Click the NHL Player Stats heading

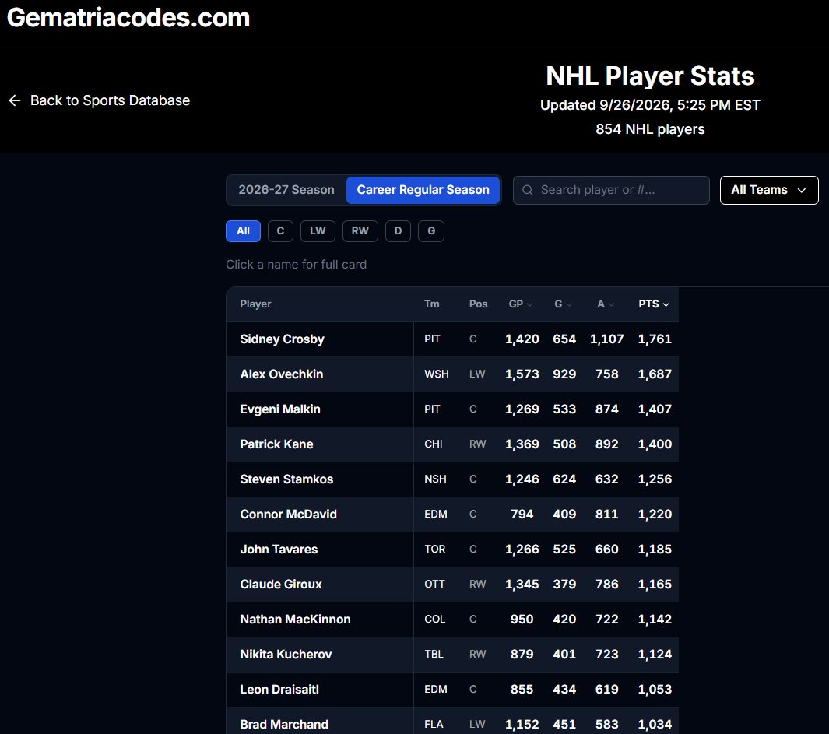coord(650,76)
